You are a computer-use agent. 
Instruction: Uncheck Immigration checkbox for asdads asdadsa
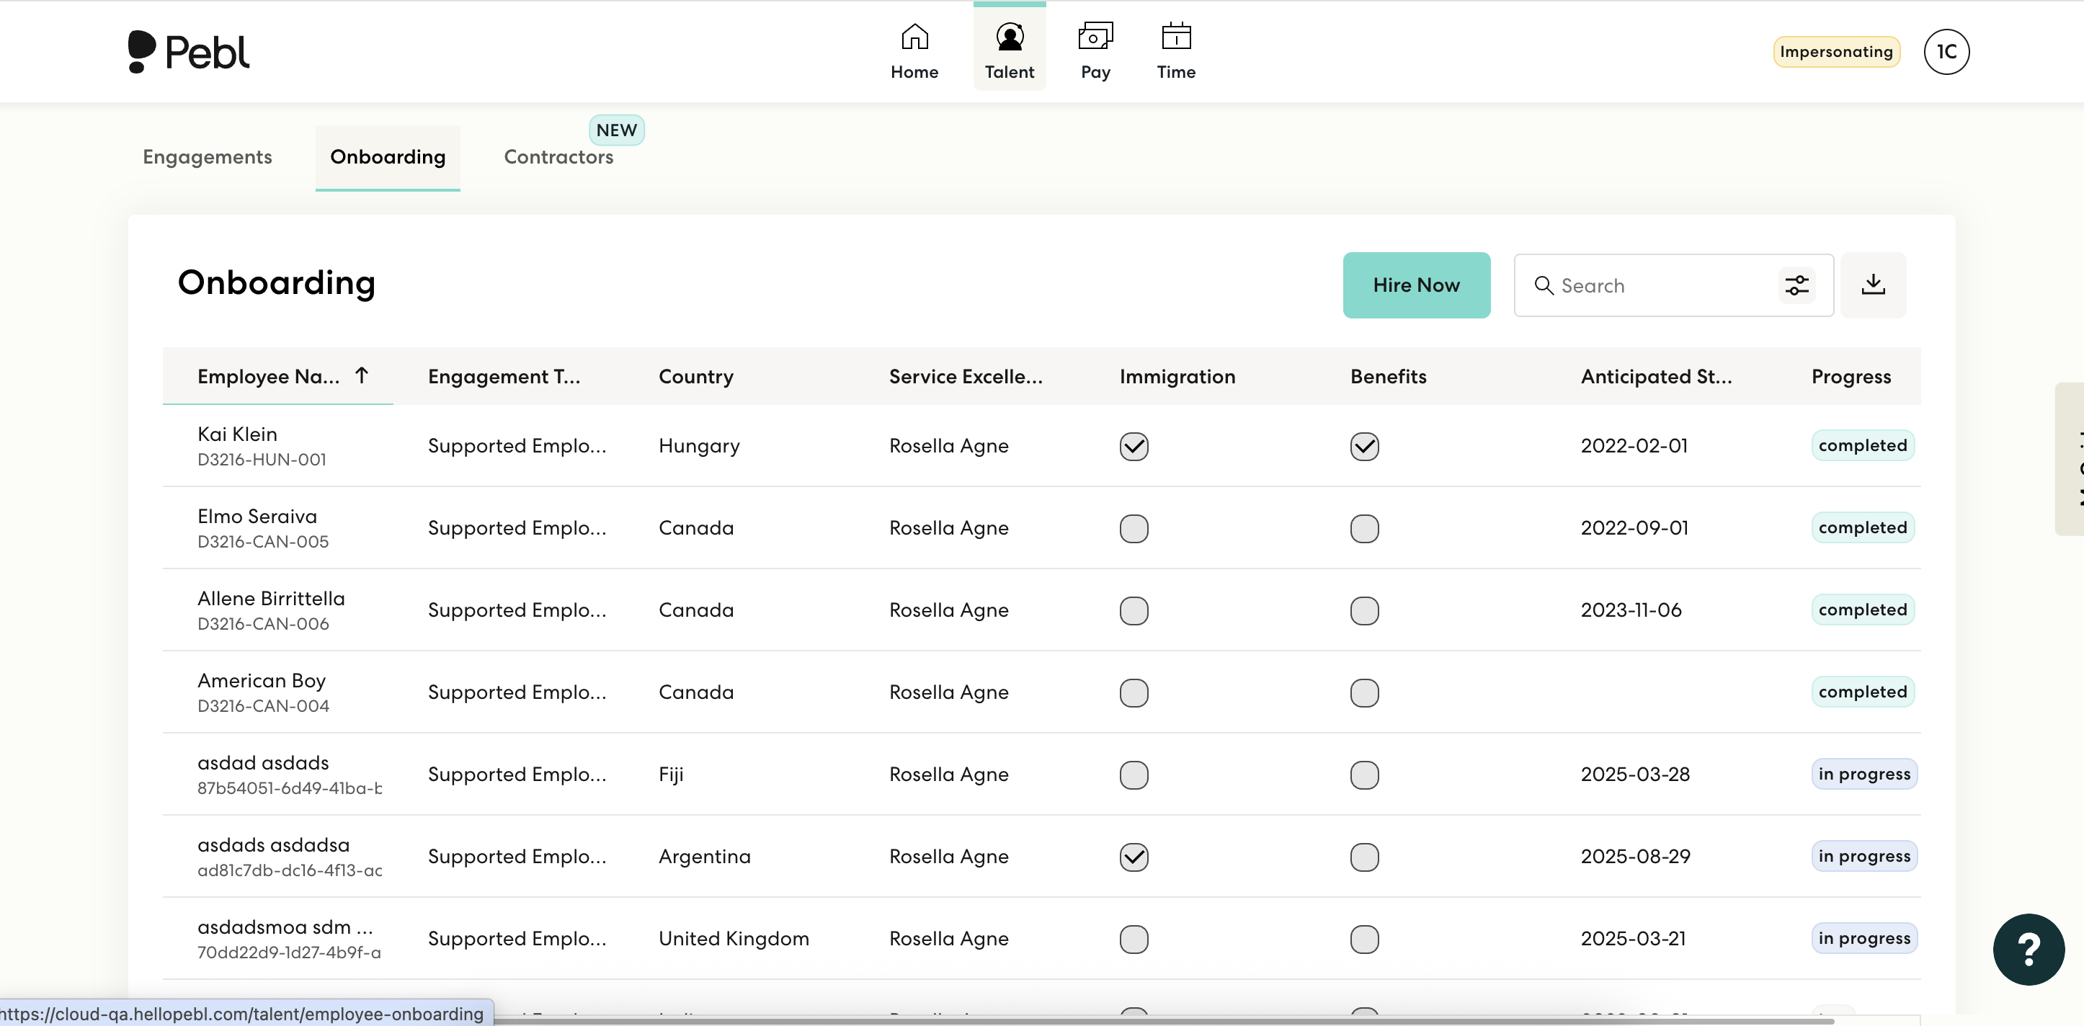[1134, 857]
